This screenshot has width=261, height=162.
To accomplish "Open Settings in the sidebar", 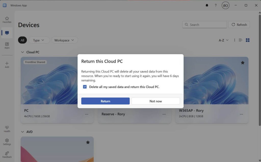I will (x=7, y=142).
